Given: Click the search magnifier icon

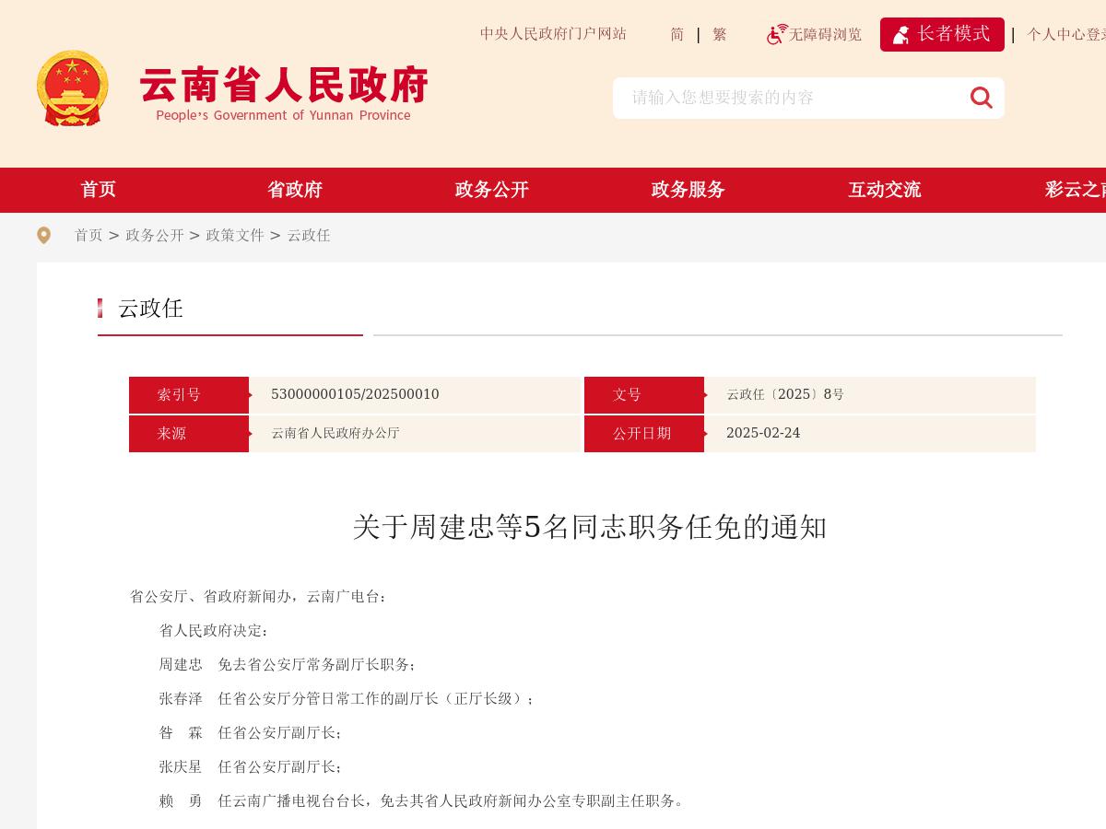Looking at the screenshot, I should pyautogui.click(x=981, y=98).
